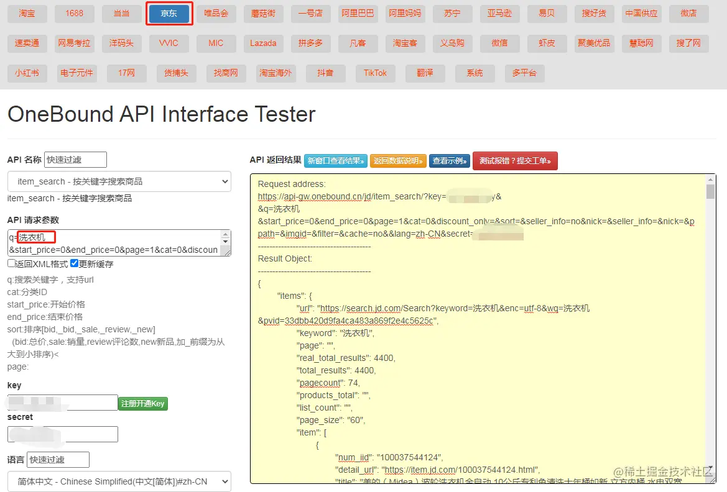The image size is (727, 492).
Task: Expand the 简体中文 language dropdown
Action: [119, 481]
